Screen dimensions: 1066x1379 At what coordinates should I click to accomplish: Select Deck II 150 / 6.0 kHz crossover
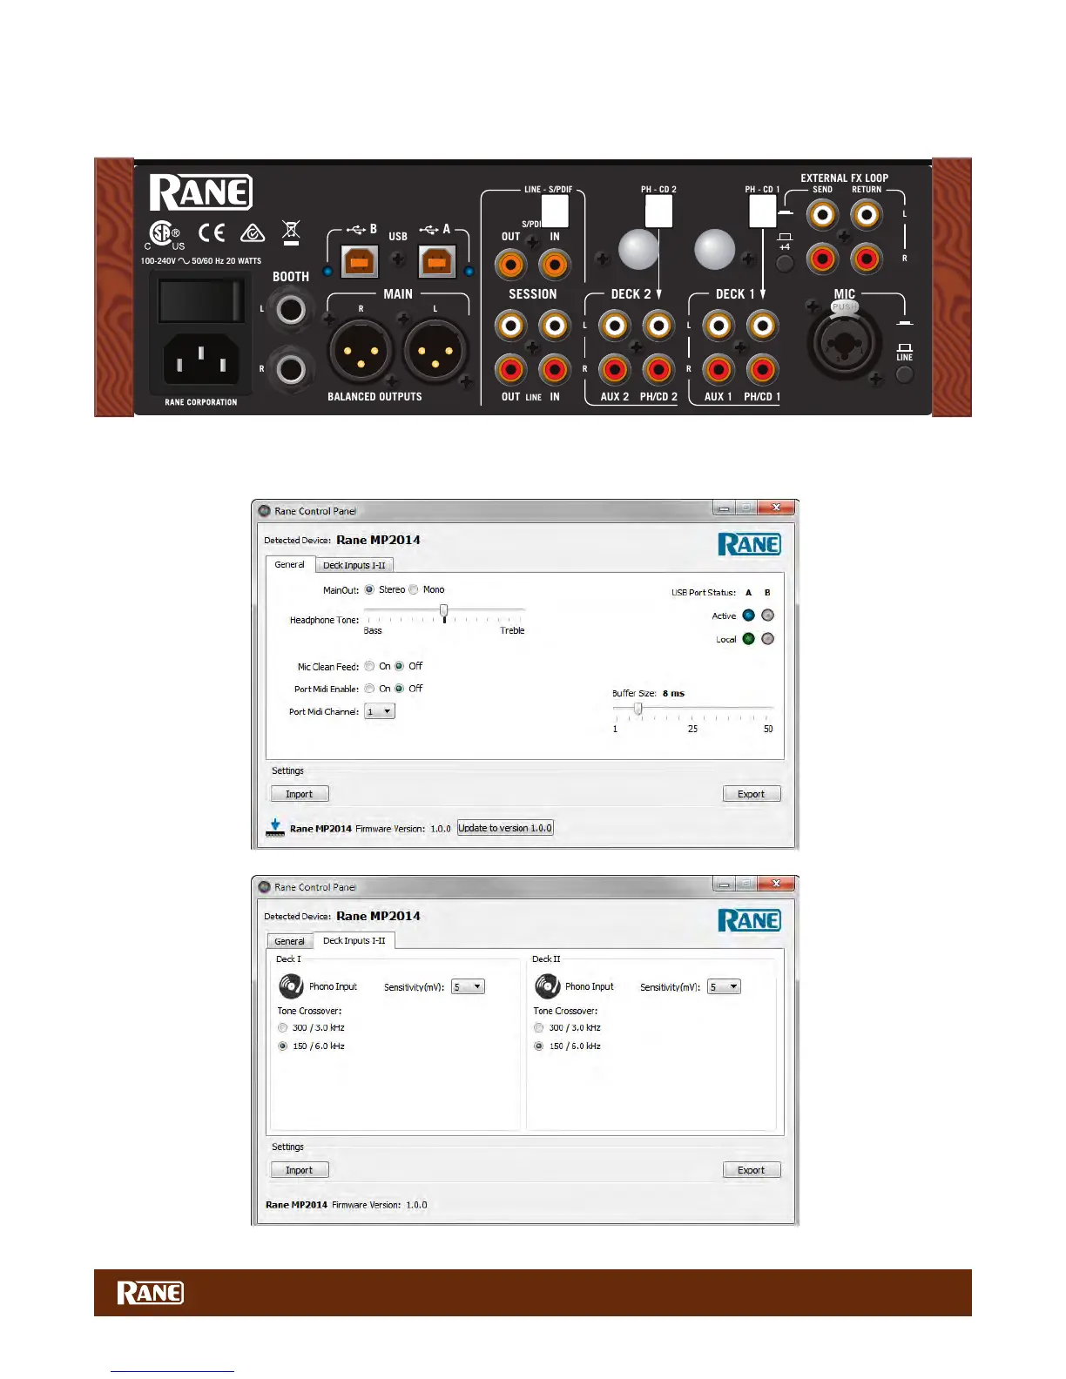point(539,1046)
